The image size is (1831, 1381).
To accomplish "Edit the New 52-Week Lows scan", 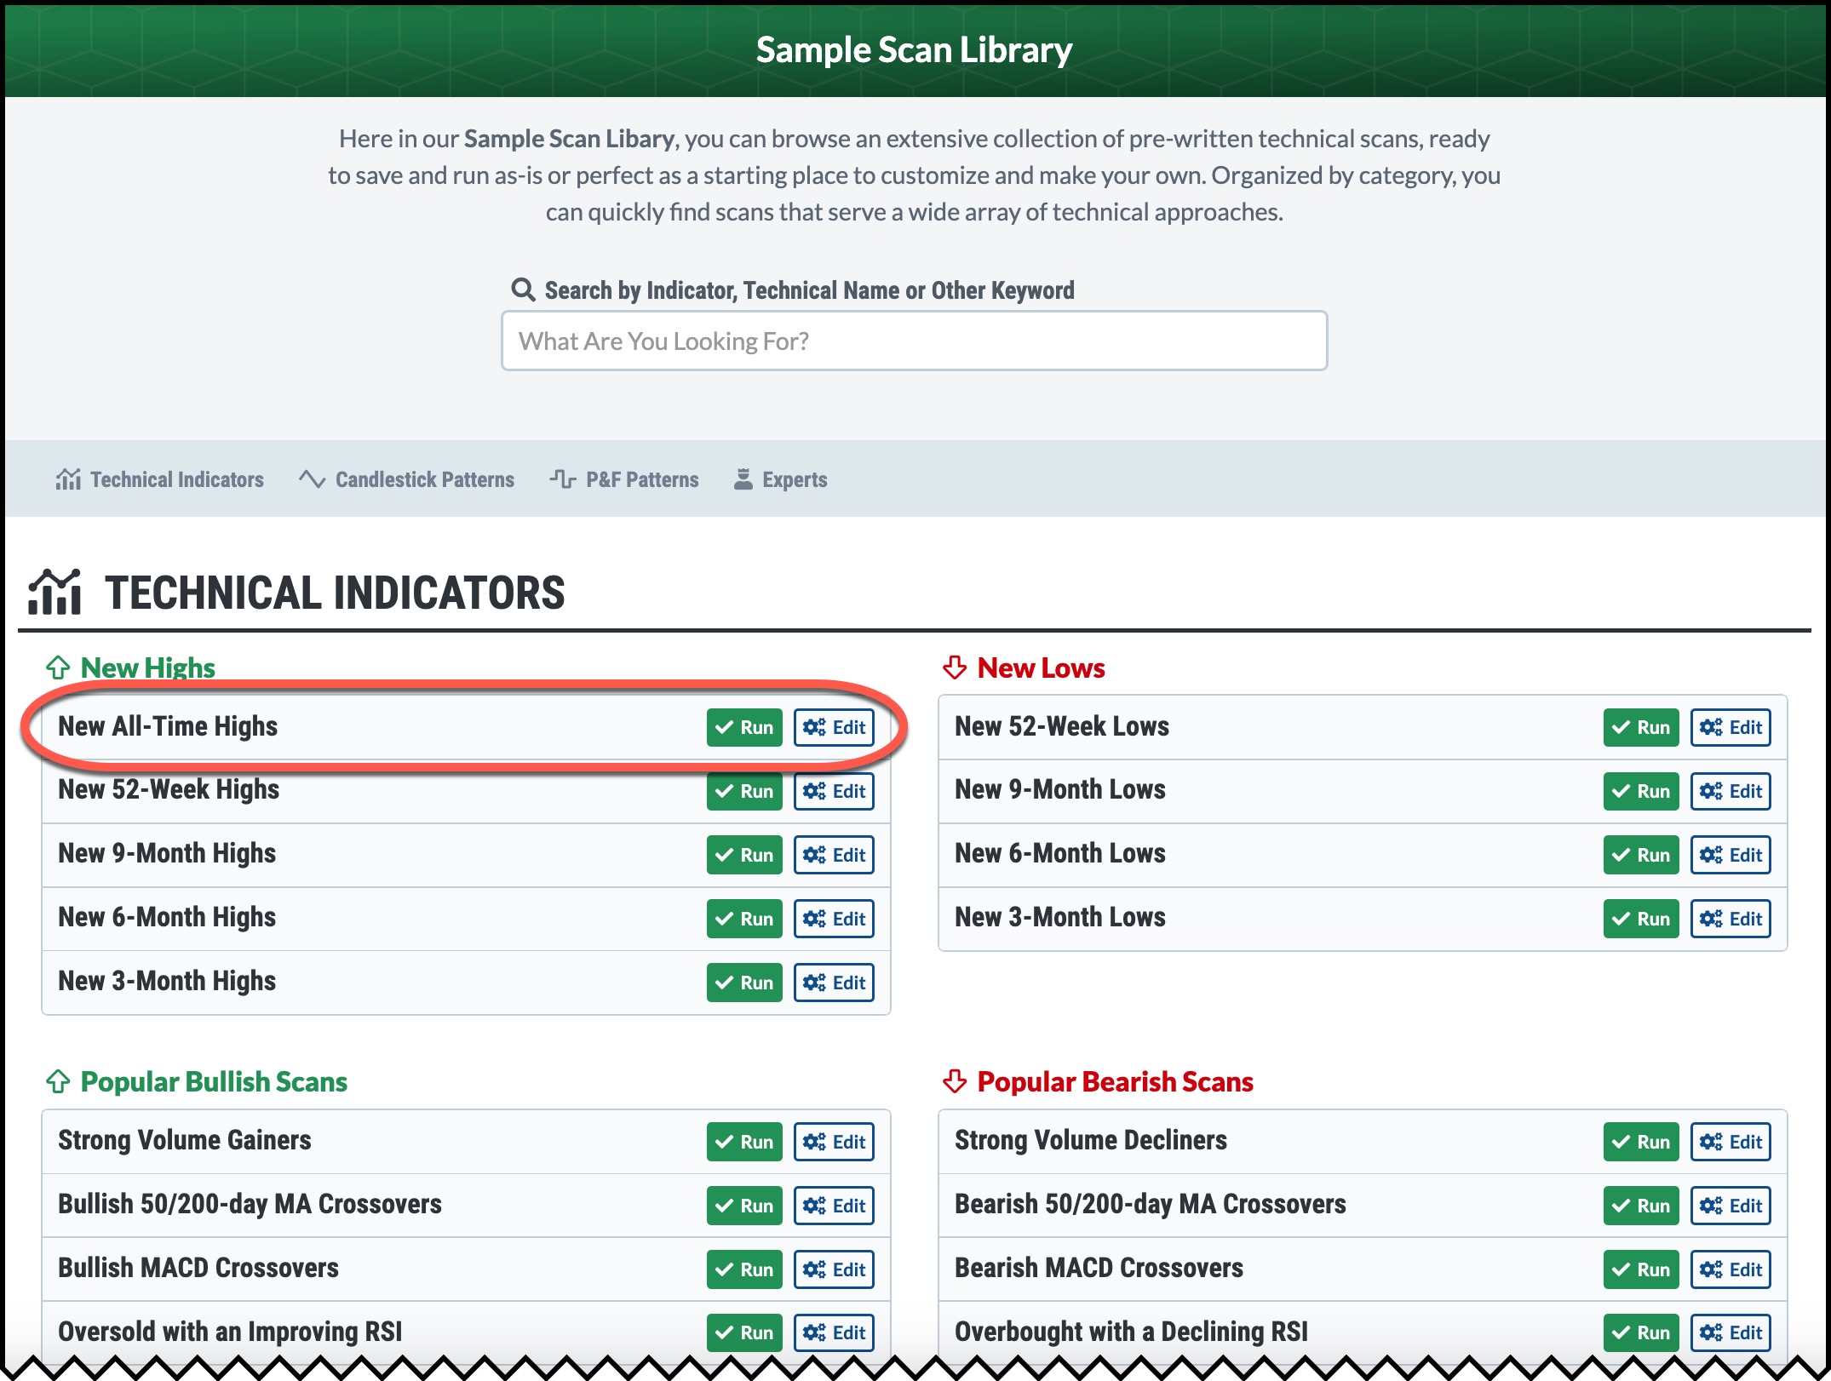I will point(1731,727).
